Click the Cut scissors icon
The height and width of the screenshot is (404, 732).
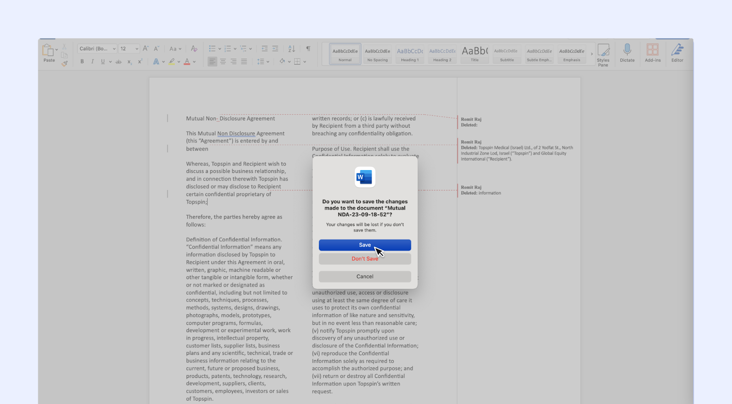(65, 47)
